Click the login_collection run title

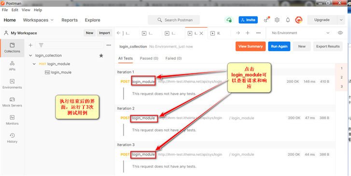[x=133, y=46]
